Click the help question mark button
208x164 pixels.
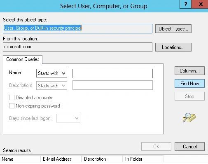(185, 4)
